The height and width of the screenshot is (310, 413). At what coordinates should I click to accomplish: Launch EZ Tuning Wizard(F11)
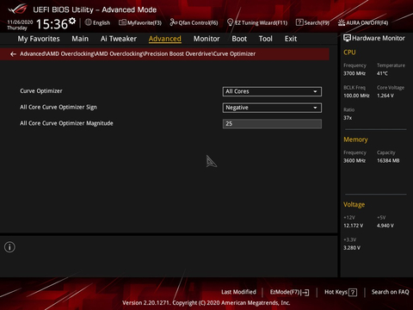coord(257,22)
